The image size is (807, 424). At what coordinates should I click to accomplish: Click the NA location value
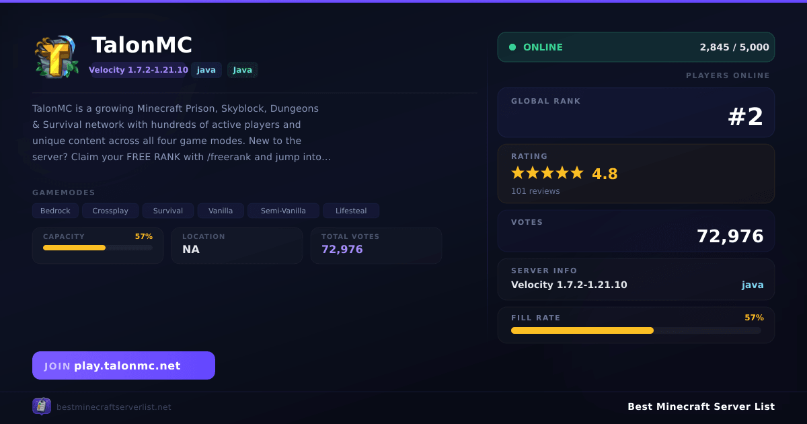(191, 250)
